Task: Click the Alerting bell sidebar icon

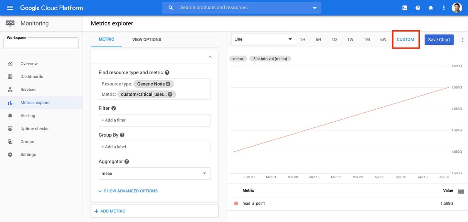Action: [10, 116]
